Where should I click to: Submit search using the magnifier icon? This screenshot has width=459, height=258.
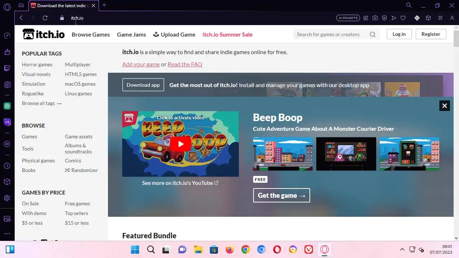(x=373, y=34)
